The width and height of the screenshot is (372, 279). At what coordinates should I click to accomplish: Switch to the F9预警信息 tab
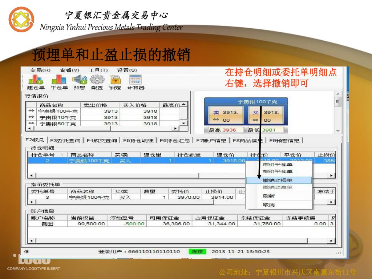pyautogui.click(x=284, y=141)
